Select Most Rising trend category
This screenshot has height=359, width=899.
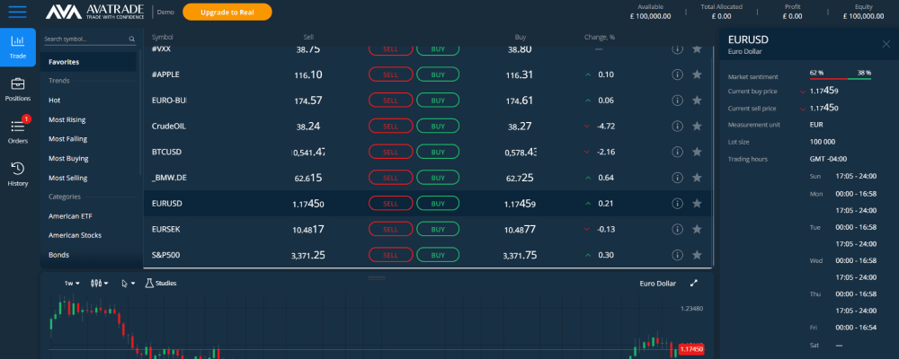pos(67,119)
